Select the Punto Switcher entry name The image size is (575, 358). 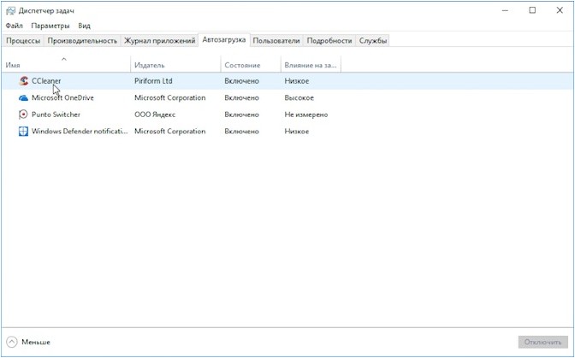(x=56, y=114)
